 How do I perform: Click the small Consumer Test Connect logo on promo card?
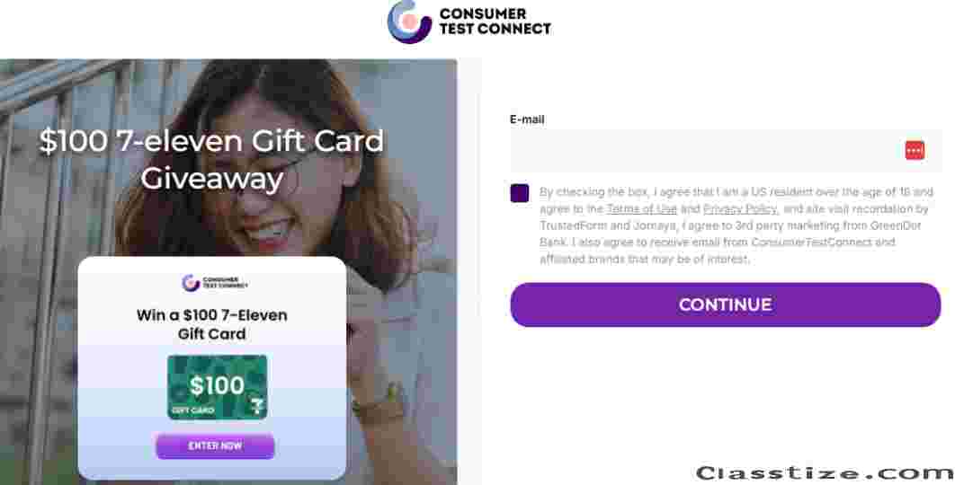coord(214,282)
